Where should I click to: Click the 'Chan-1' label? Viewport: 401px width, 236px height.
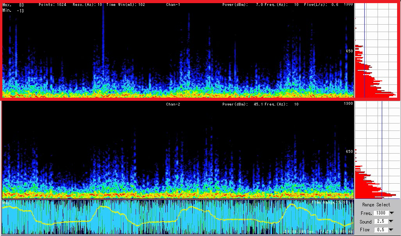pos(173,5)
